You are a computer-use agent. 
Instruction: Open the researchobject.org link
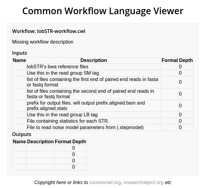tap(143, 183)
